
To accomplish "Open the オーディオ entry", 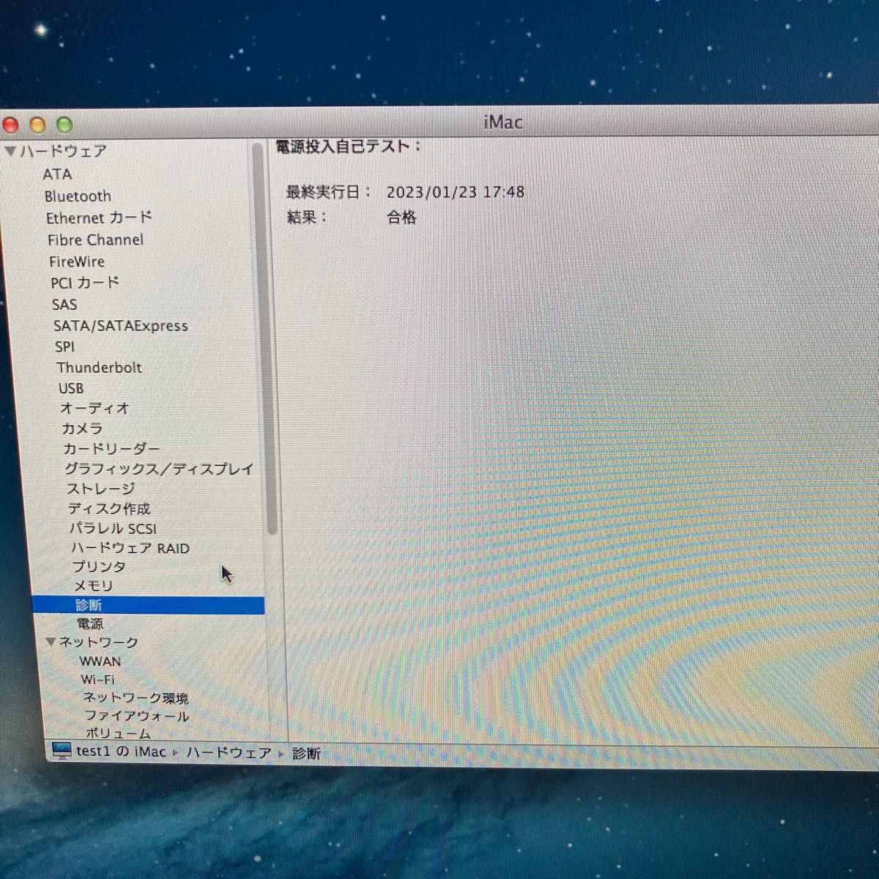I will pyautogui.click(x=95, y=409).
